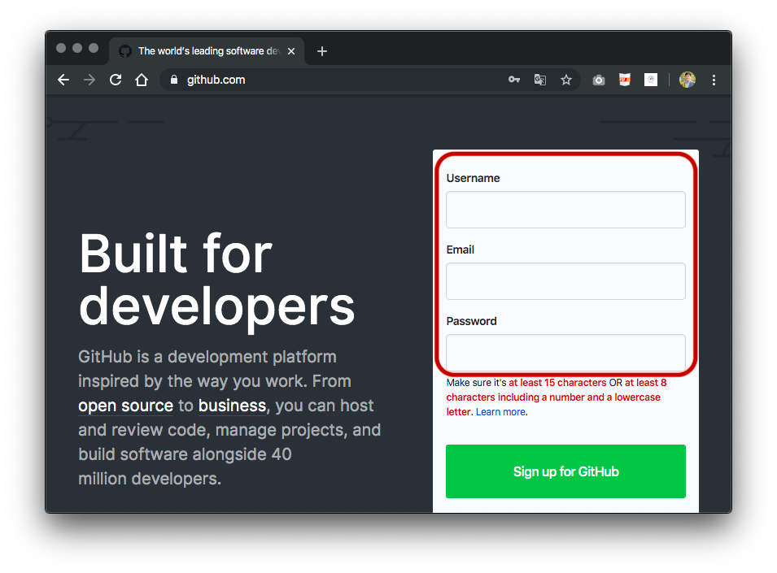The height and width of the screenshot is (573, 777).
Task: Click into the Password field
Action: pyautogui.click(x=565, y=352)
